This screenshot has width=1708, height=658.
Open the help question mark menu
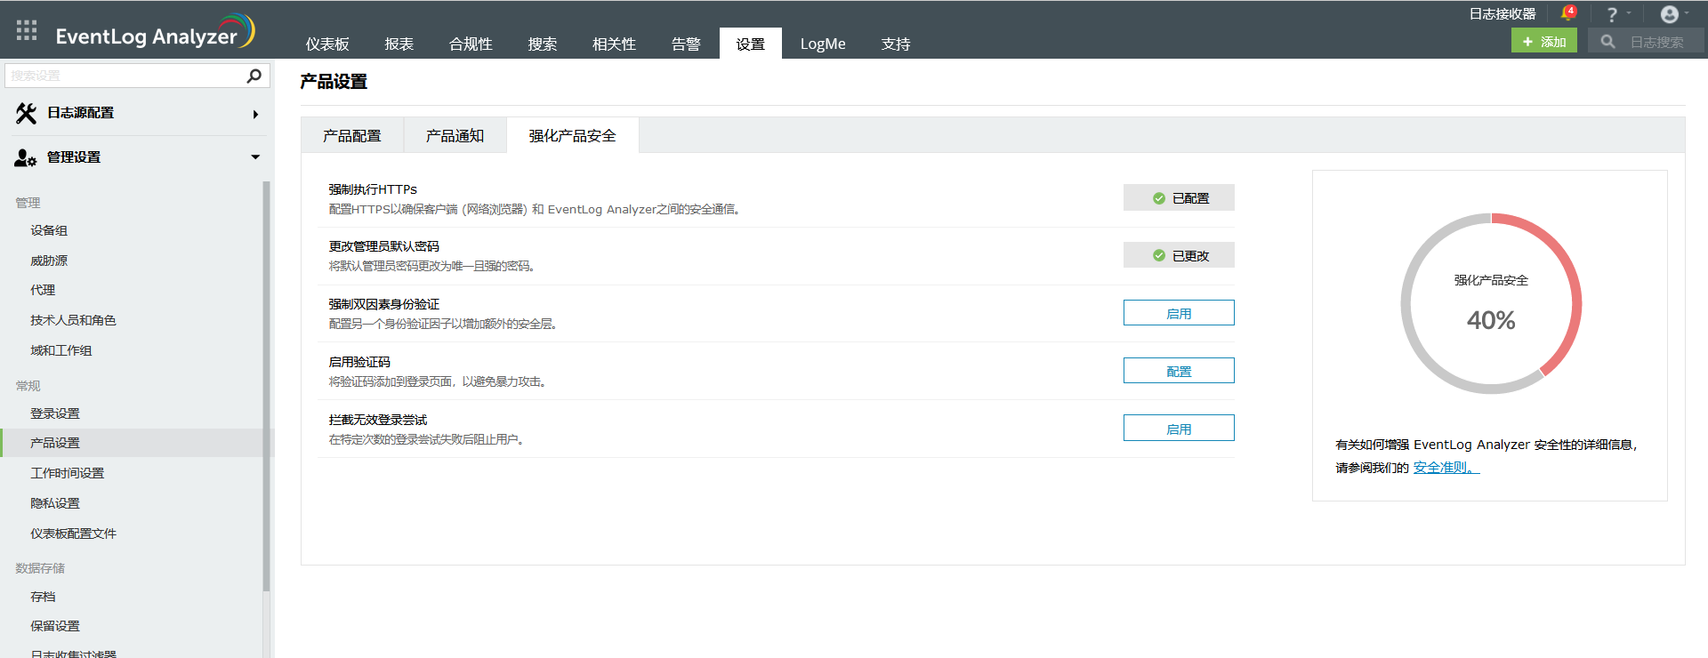1612,14
